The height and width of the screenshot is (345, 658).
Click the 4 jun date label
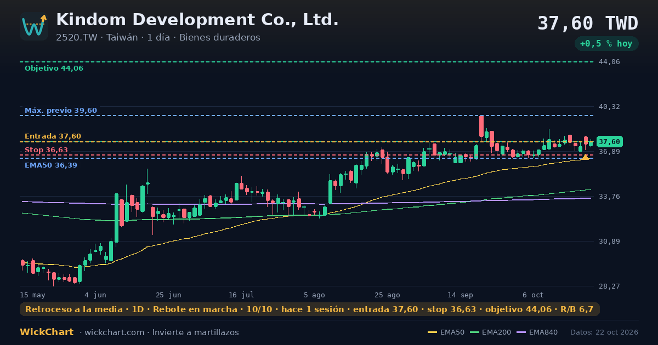(95, 295)
